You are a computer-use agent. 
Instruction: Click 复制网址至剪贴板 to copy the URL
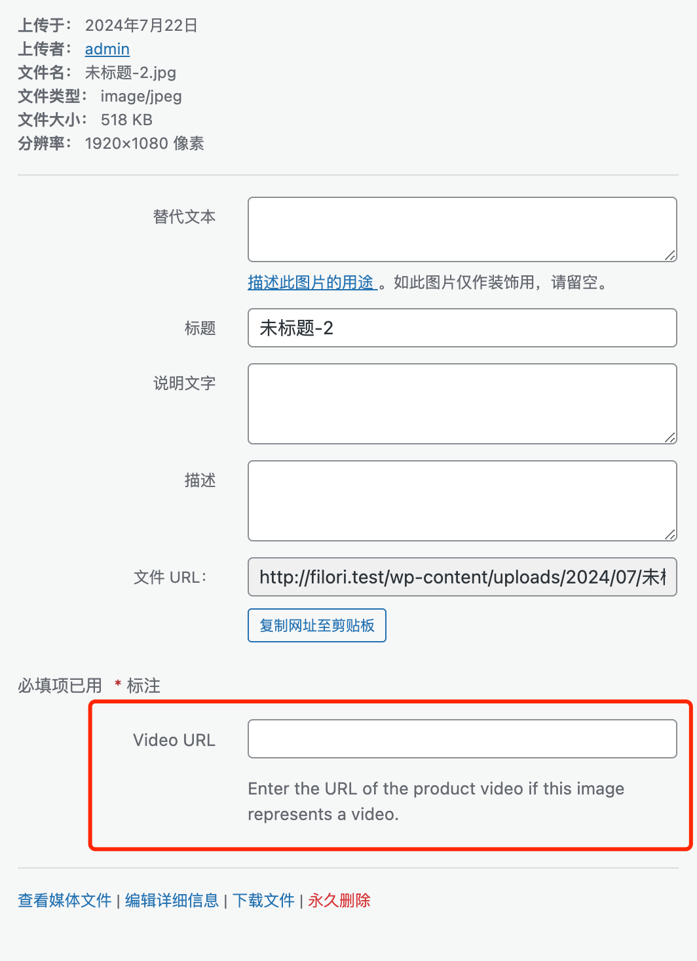316,625
